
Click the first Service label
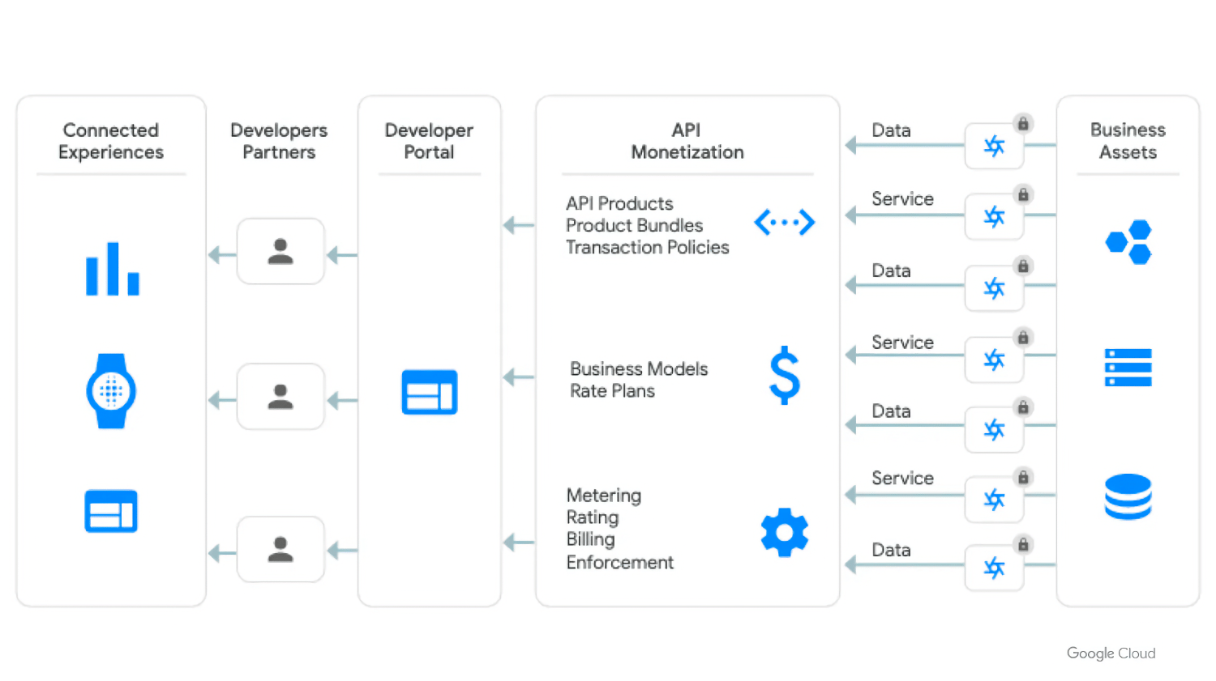click(902, 198)
